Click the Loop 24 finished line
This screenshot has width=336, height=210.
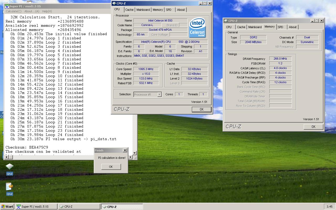pyautogui.click(x=47, y=135)
